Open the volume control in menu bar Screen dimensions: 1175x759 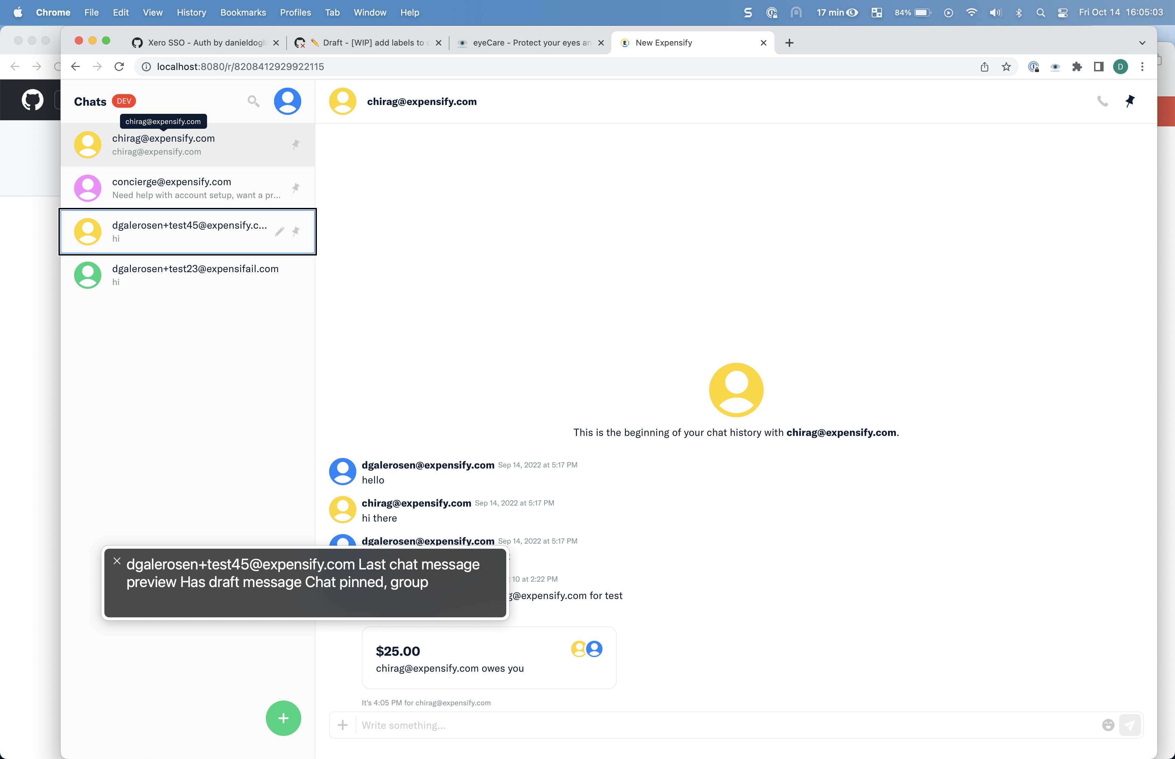[x=995, y=12]
